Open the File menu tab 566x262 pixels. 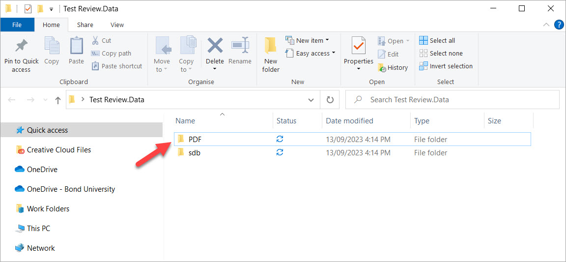[17, 25]
